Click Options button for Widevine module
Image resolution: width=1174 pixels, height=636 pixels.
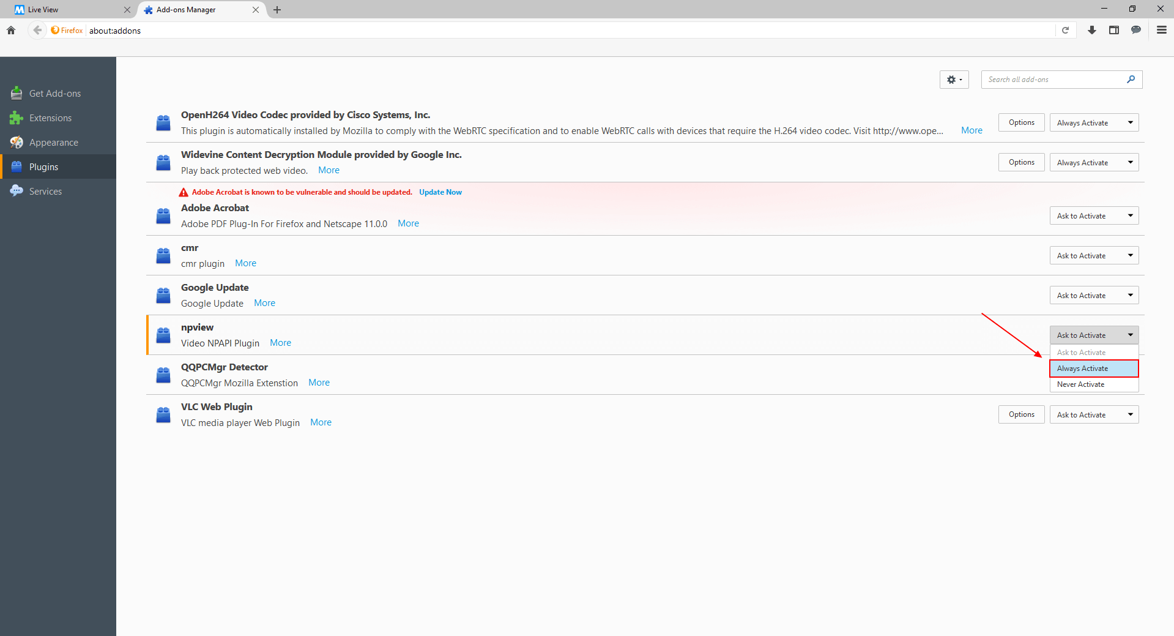[x=1021, y=162]
